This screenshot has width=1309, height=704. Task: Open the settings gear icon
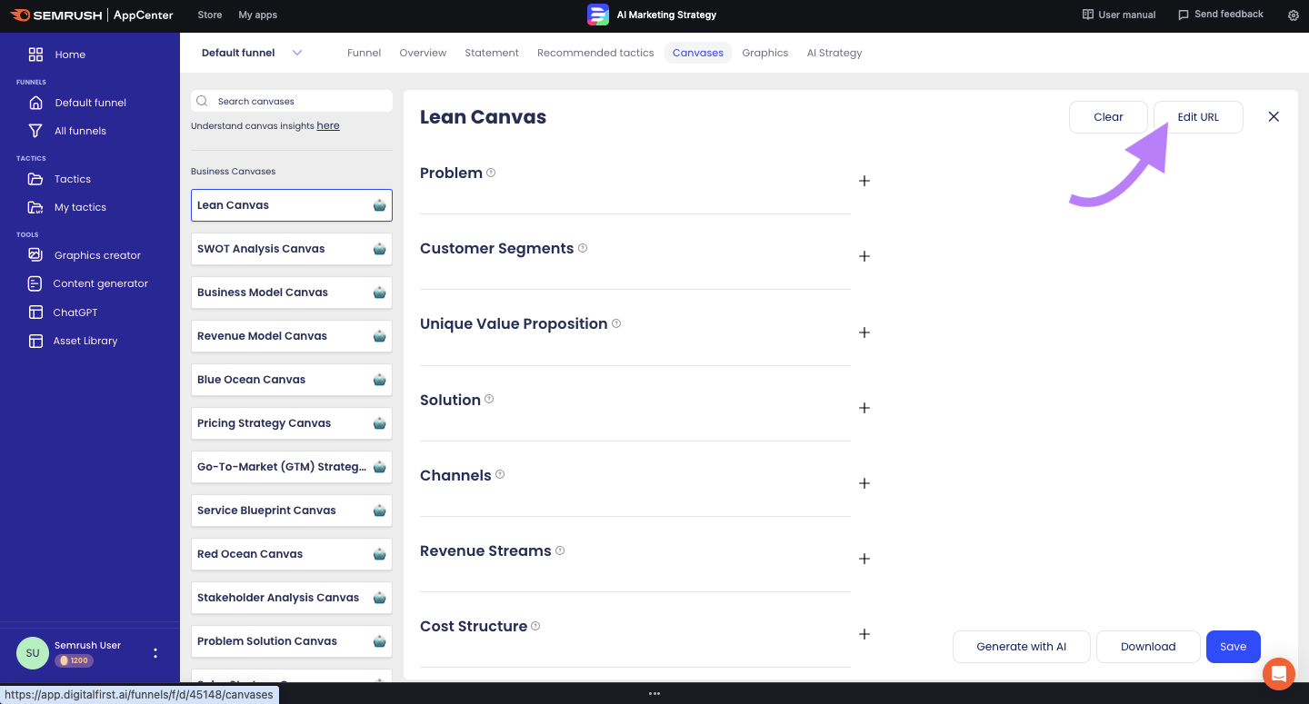tap(1294, 15)
